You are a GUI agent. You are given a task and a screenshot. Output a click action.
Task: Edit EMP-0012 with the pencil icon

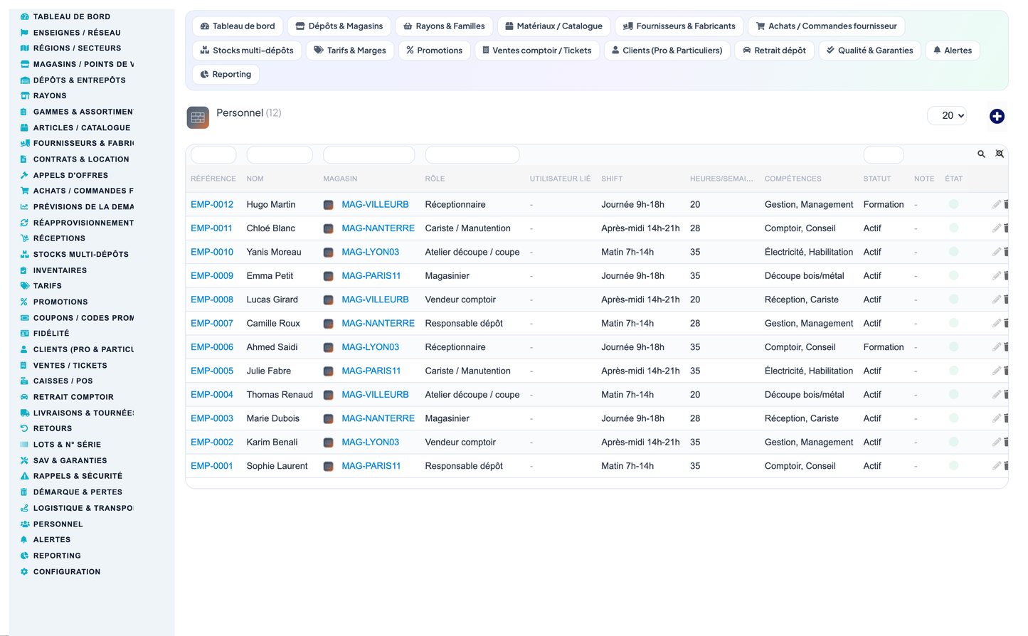[996, 204]
